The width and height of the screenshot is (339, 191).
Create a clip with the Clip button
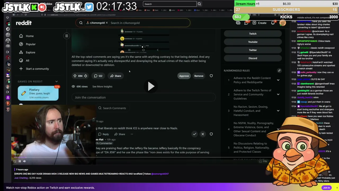tap(263, 161)
